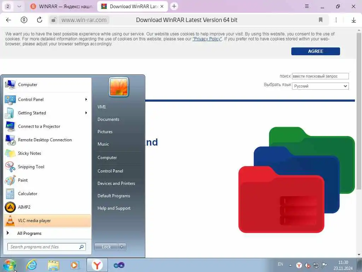Bookmark this page
The height and width of the screenshot is (272, 362).
coord(320,20)
